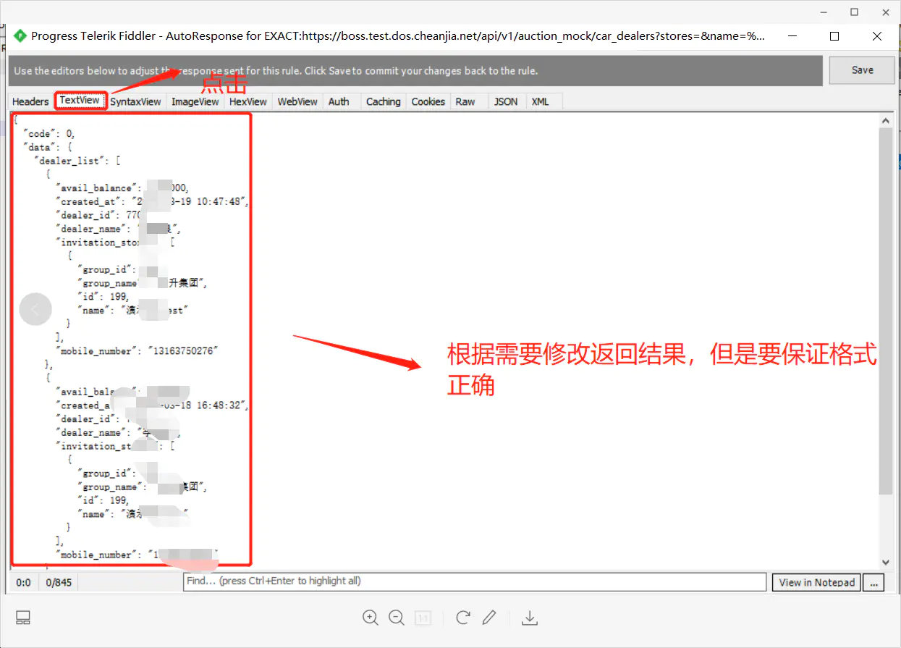Click the rotate image icon

tap(463, 618)
